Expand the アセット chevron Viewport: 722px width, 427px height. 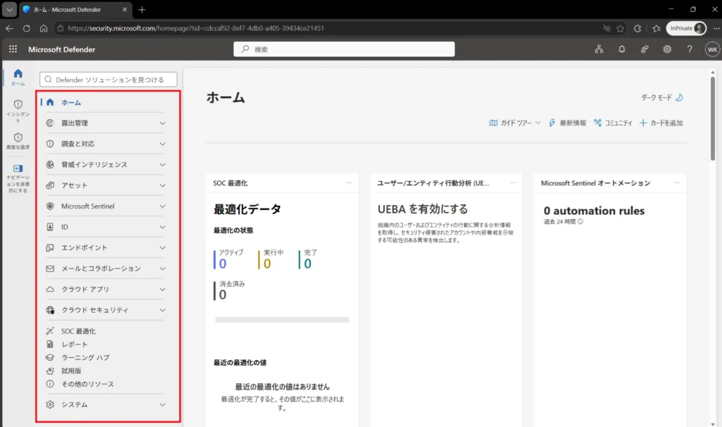(163, 185)
